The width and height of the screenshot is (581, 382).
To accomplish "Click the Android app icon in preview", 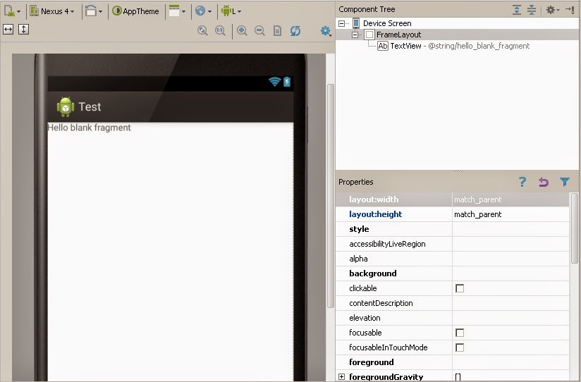I will click(65, 106).
